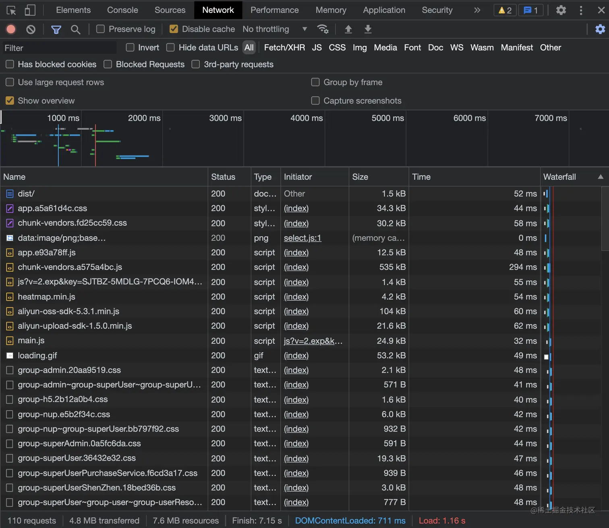Click data:image/png row image icon

[10, 238]
